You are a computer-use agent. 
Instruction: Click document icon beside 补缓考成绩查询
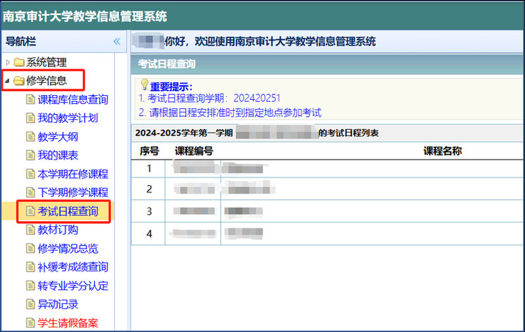click(x=30, y=267)
